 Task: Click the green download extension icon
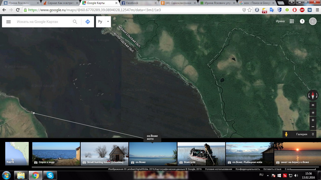[287, 10]
